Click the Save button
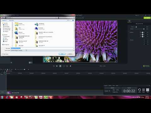Viewport: 151px width, 113px height. click(62, 54)
